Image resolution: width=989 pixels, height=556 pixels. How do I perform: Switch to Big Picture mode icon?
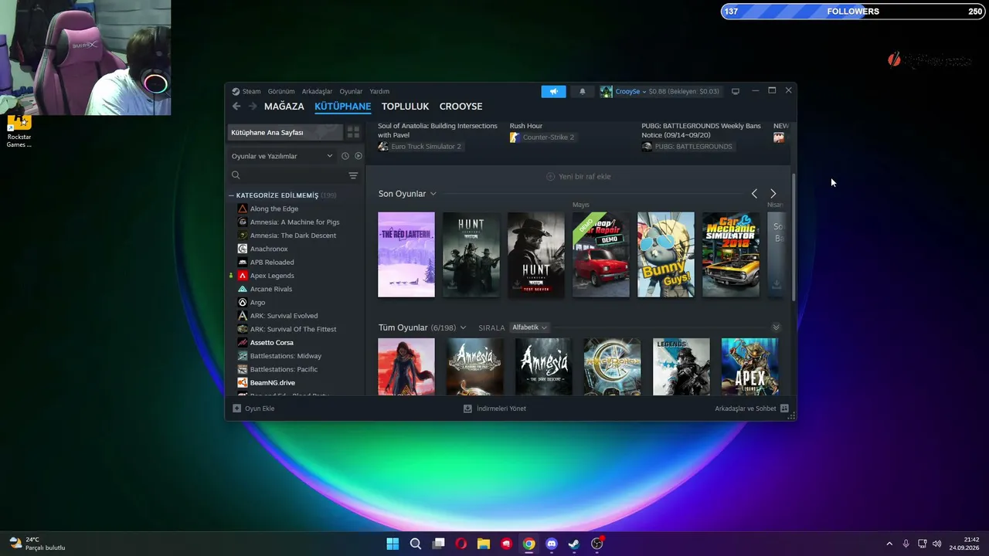tap(735, 91)
